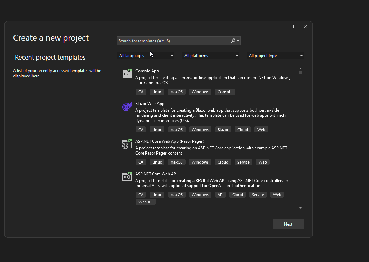Click the Blazor tag filter
Viewport: 369px width, 262px height.
[223, 129]
